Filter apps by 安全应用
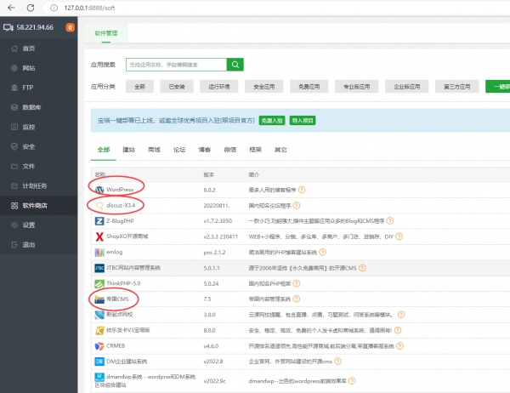The height and width of the screenshot is (393, 510). [x=264, y=87]
